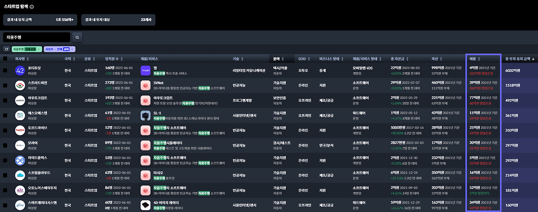538x212 pixels.
Task: Remove the 자율주행 전체 검색 filter chip
Action: pos(39,49)
